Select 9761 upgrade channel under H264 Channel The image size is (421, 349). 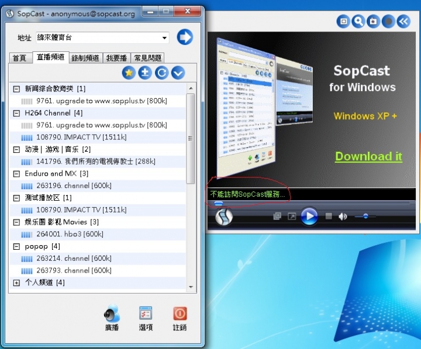click(x=98, y=125)
